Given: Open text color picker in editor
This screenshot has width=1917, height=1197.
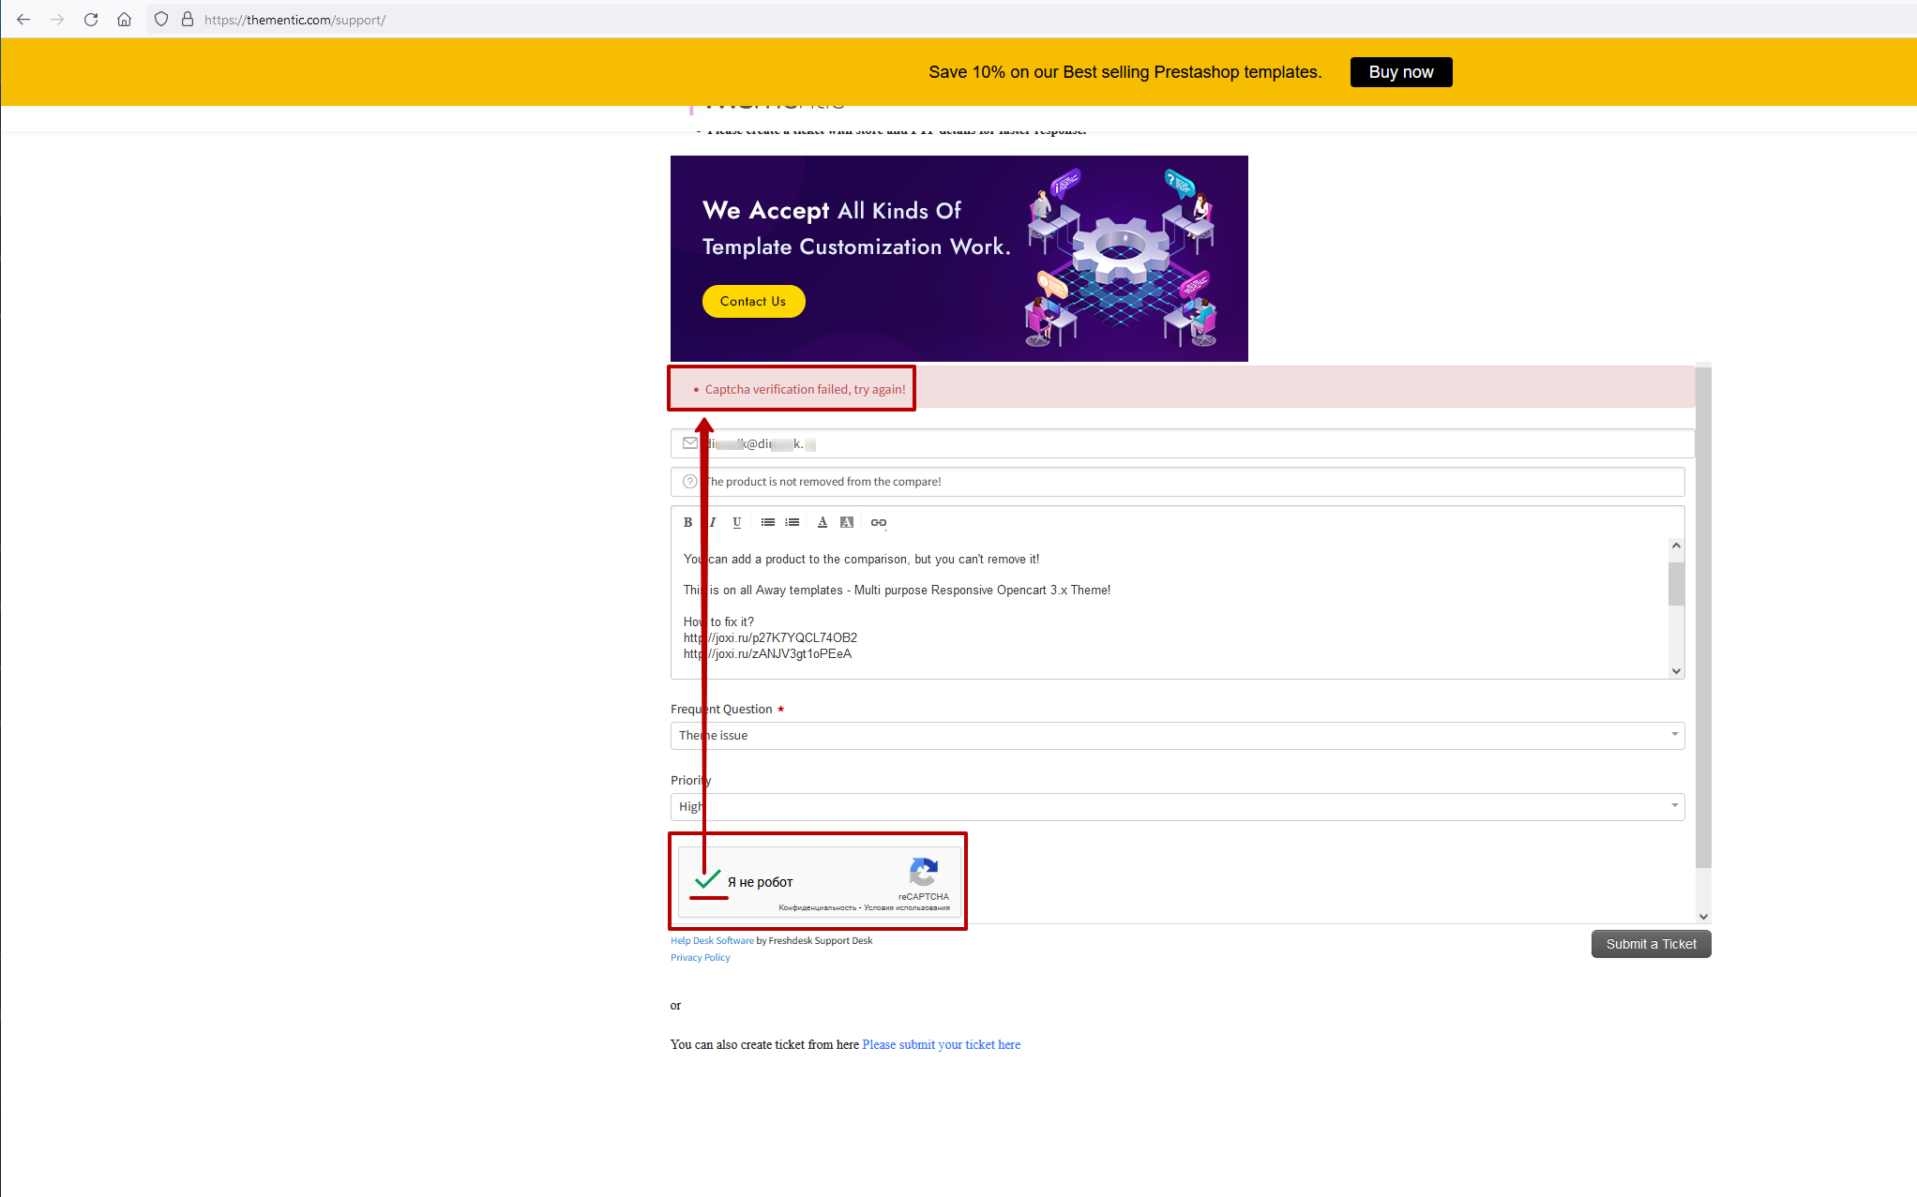Looking at the screenshot, I should coord(823,522).
